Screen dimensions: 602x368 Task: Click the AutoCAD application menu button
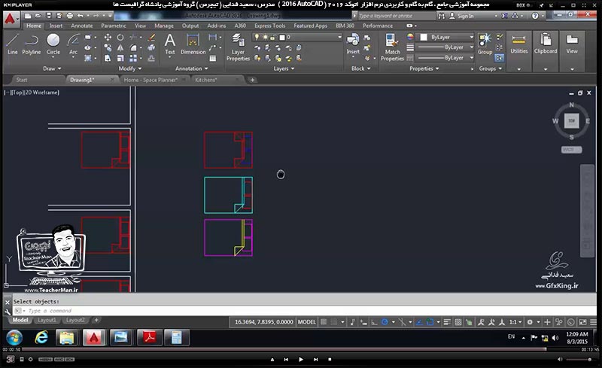point(11,19)
